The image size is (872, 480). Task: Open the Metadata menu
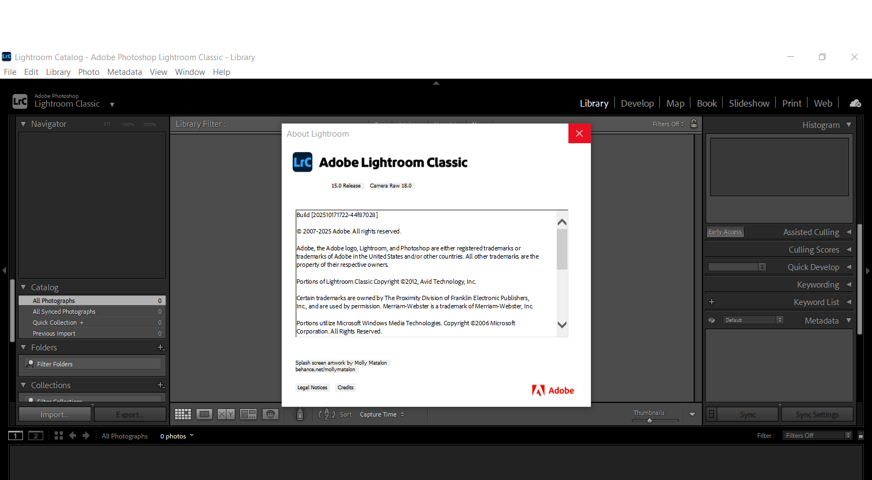pyautogui.click(x=125, y=72)
